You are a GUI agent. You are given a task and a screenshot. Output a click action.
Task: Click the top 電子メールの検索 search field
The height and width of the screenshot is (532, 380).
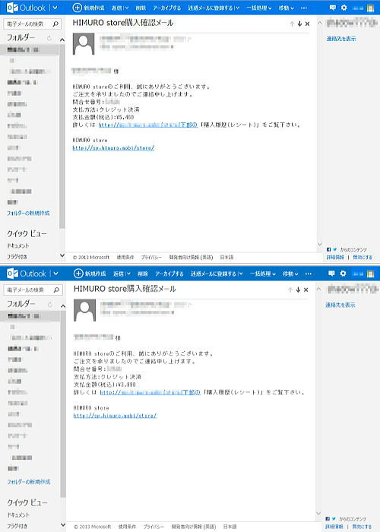click(x=28, y=24)
